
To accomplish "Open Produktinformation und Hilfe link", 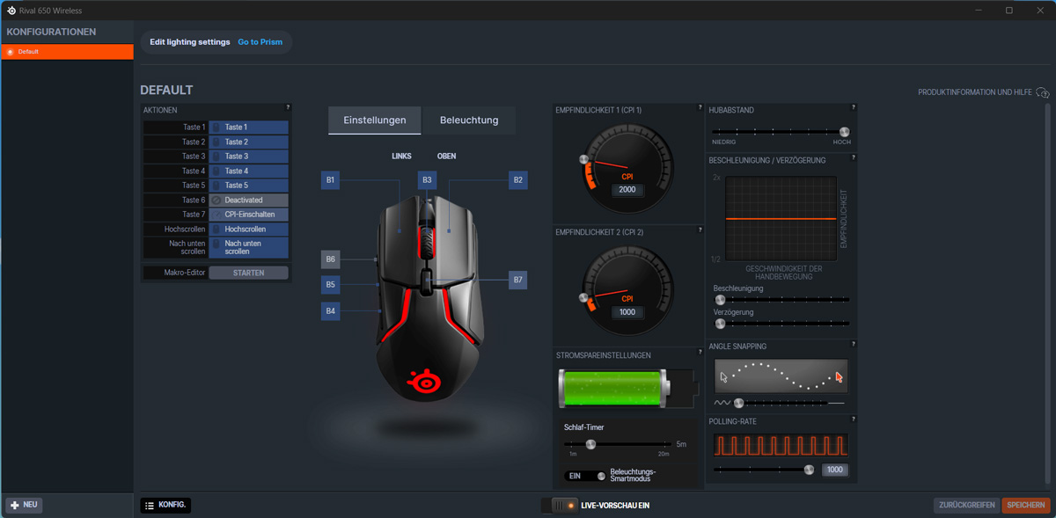I will (x=977, y=92).
